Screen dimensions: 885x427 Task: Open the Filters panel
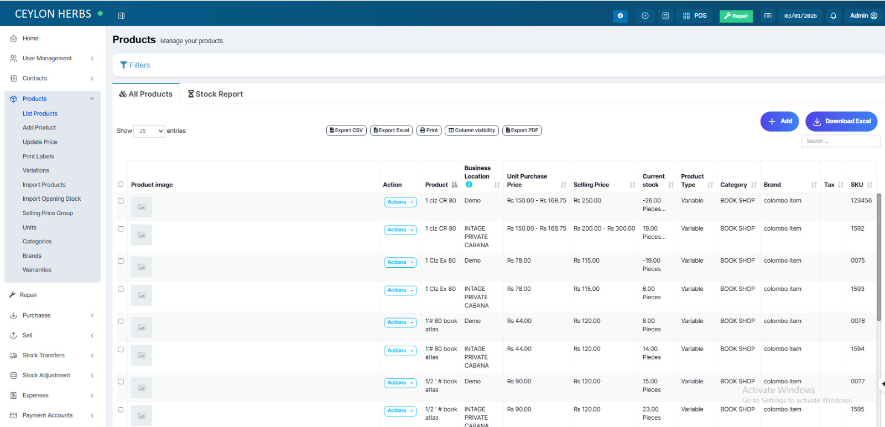[x=135, y=65]
